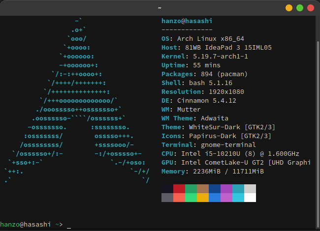This screenshot has height=231, width=320.
Task: Click the WM Theme: Adwaita line
Action: [195, 118]
